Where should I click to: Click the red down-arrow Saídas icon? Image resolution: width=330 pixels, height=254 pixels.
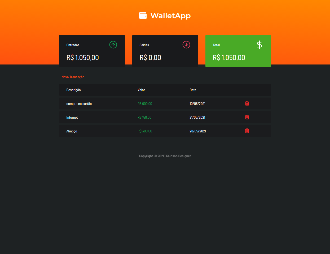pyautogui.click(x=186, y=45)
